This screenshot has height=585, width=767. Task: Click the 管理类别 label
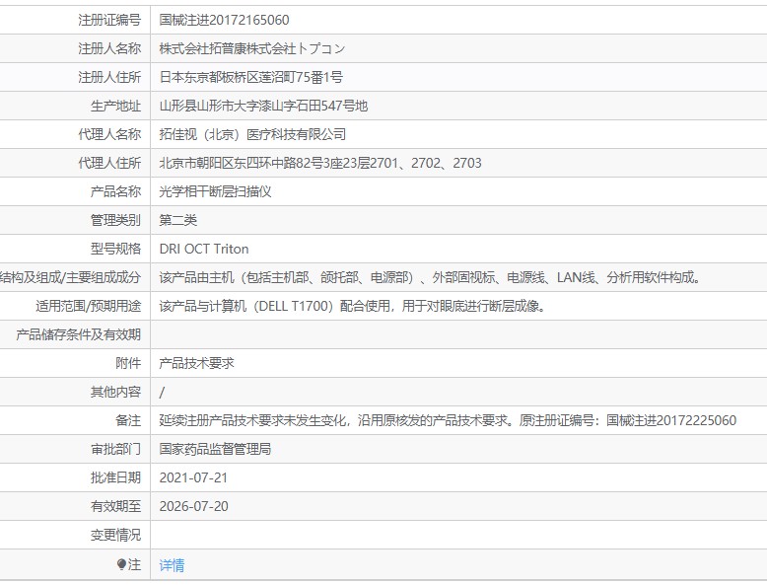pos(116,220)
